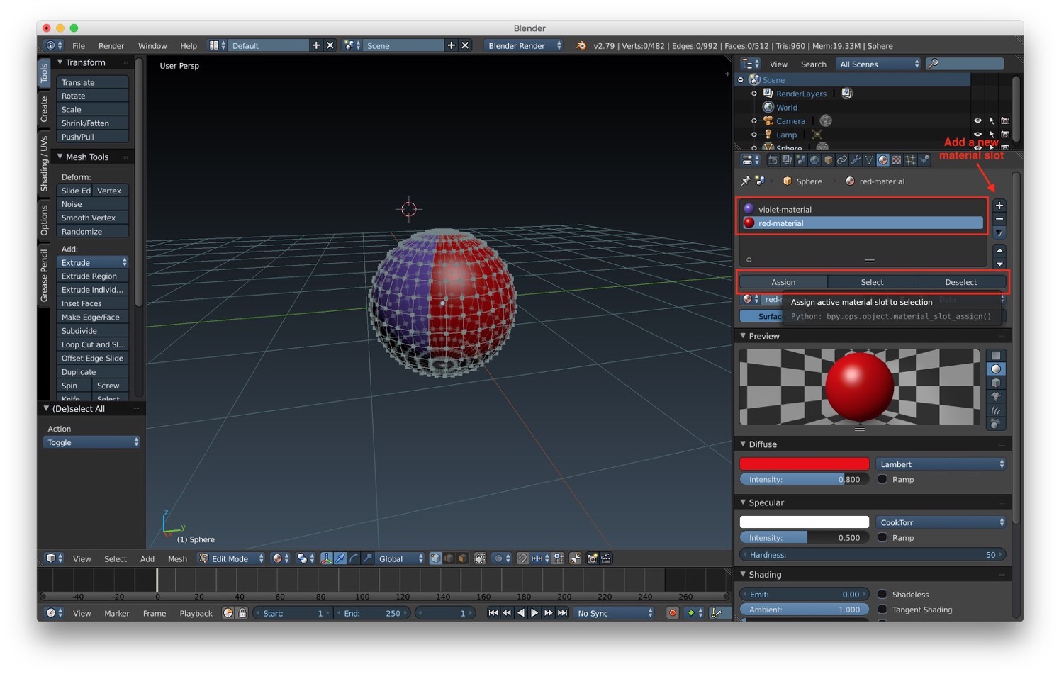This screenshot has width=1059, height=674.
Task: Select the sphere preview shape icon
Action: coord(996,369)
